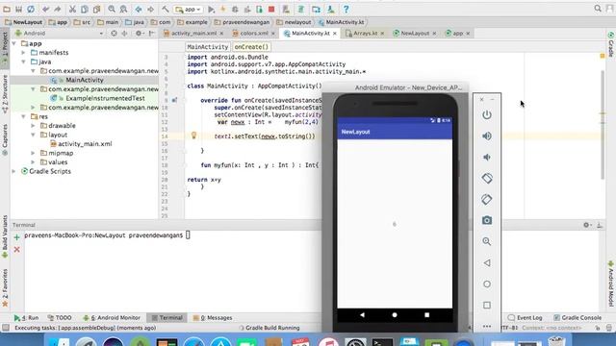Image resolution: width=616 pixels, height=346 pixels.
Task: Open the Gradle Console tab
Action: [x=577, y=318]
